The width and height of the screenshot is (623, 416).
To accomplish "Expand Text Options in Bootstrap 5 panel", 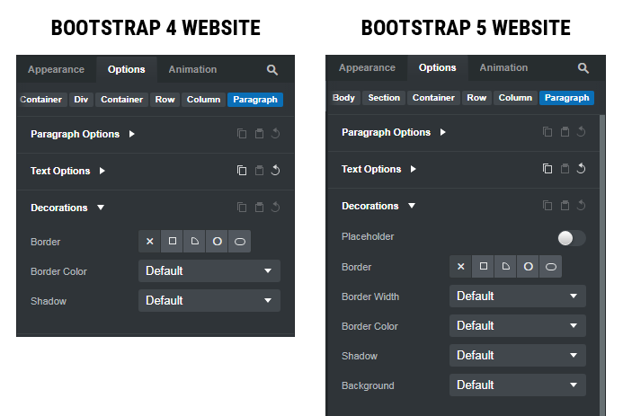I will click(414, 169).
